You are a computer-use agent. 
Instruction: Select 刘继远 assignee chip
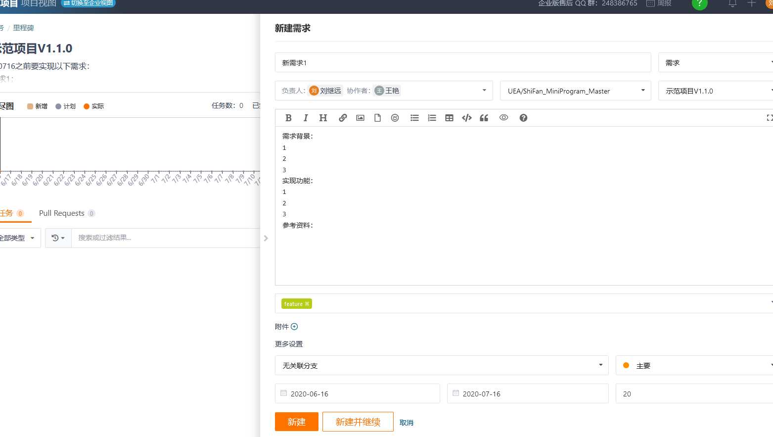coord(325,91)
